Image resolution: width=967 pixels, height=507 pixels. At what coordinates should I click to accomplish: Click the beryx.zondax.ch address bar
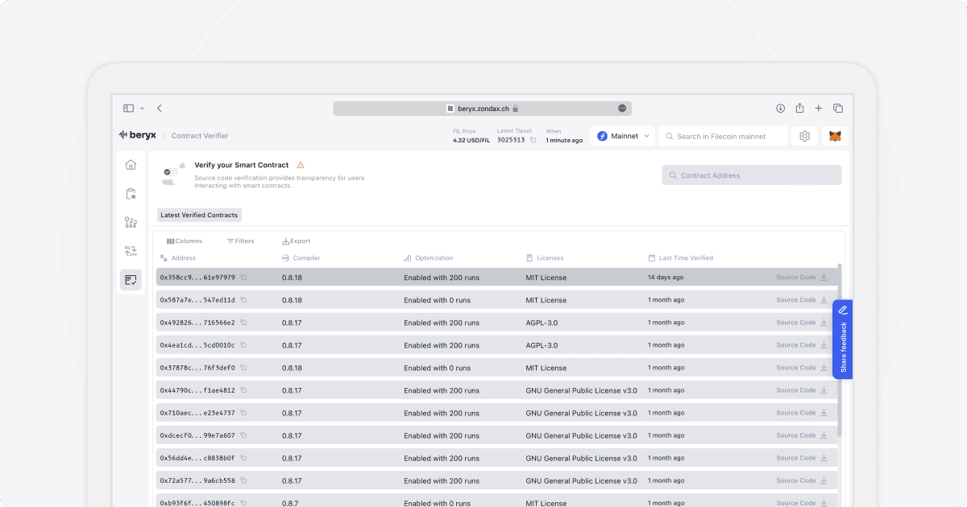click(x=482, y=108)
